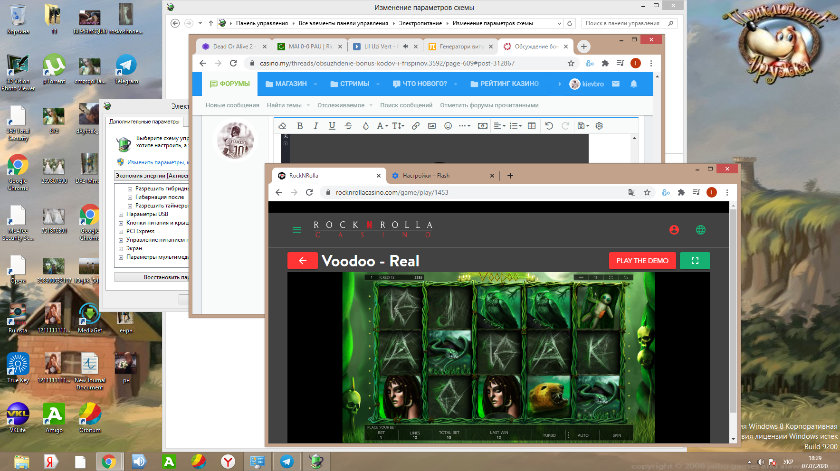Click the green fullscreen button
Screen dimensions: 840x471
point(695,261)
